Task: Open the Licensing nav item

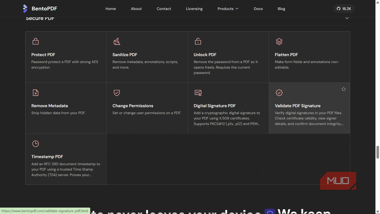Action: [x=194, y=9]
